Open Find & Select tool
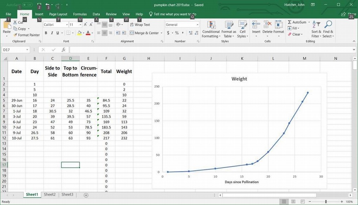The width and height of the screenshot is (358, 205). pos(328,29)
